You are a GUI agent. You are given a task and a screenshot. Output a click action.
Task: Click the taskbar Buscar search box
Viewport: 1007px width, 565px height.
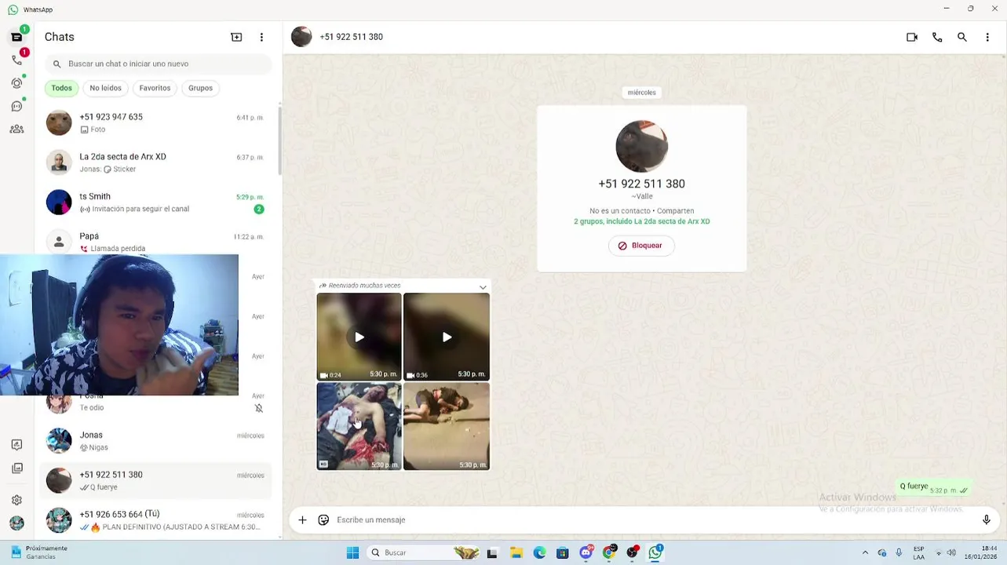tap(424, 552)
